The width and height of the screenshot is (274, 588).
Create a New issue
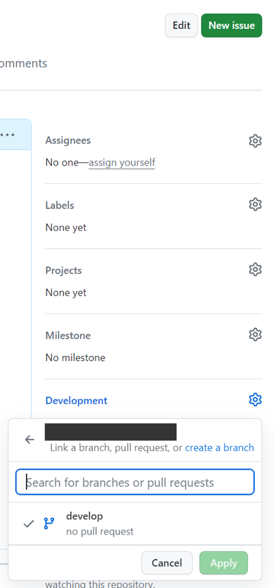231,26
